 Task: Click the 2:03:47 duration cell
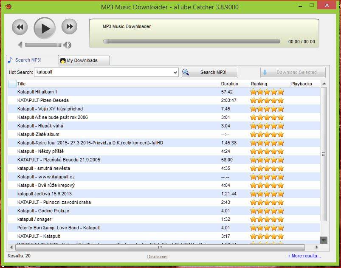(x=228, y=100)
